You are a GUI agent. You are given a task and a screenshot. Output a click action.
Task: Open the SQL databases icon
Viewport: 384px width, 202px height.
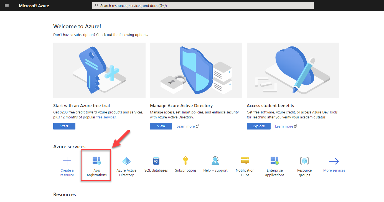pyautogui.click(x=156, y=161)
